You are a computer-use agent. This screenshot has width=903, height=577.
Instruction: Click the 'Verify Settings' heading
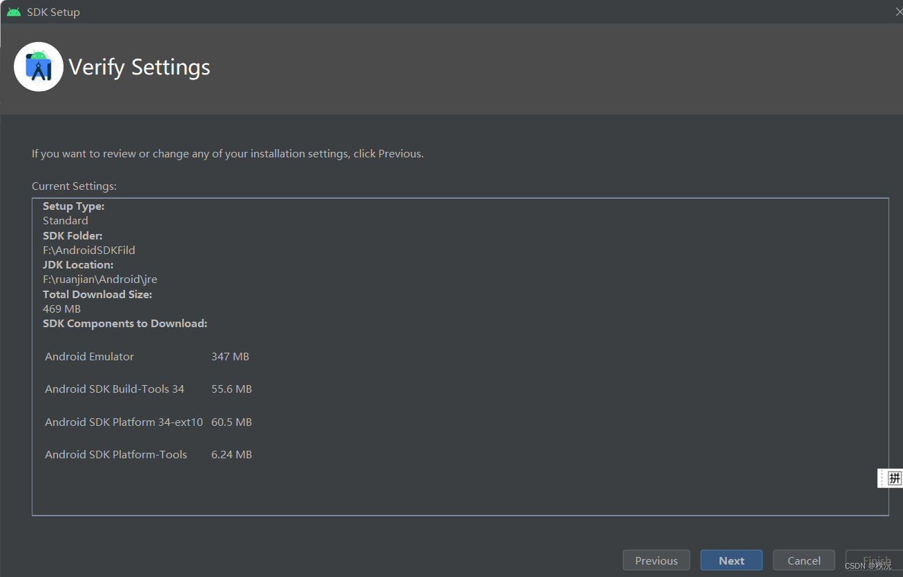(x=139, y=67)
